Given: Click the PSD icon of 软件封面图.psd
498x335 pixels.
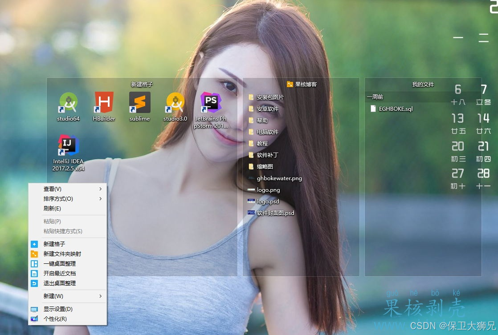Looking at the screenshot, I should [x=251, y=213].
